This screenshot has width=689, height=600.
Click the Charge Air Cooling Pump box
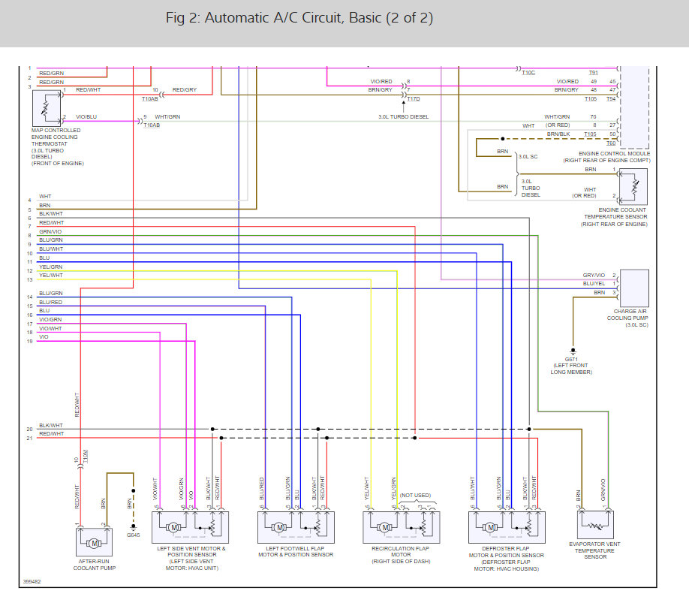(634, 288)
